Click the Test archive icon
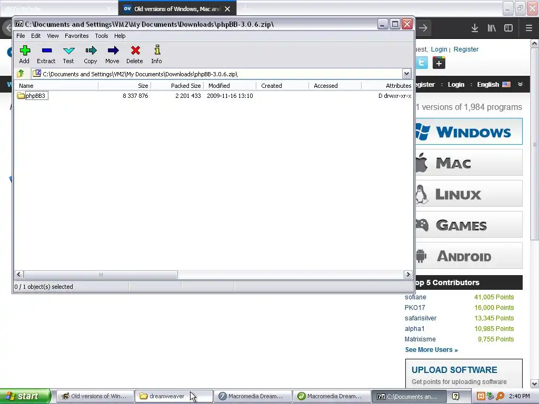The width and height of the screenshot is (539, 404). click(68, 54)
